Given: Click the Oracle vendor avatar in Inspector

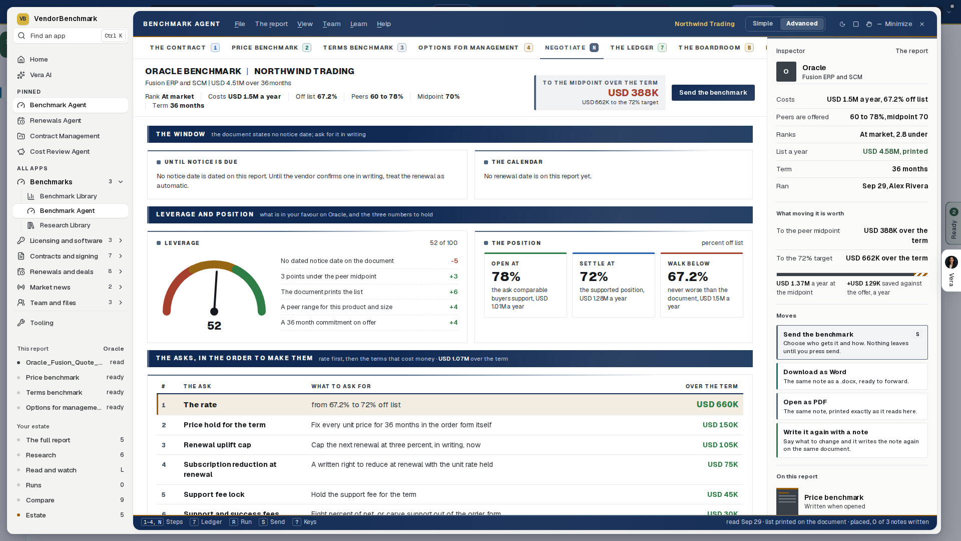Looking at the screenshot, I should click(786, 72).
